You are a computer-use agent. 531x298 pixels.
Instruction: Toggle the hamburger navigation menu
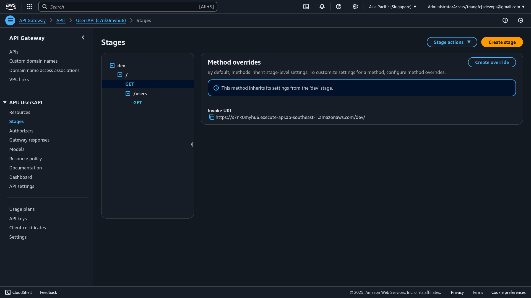[x=10, y=20]
